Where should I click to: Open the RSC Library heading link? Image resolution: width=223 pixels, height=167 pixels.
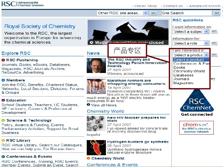pos(18,140)
